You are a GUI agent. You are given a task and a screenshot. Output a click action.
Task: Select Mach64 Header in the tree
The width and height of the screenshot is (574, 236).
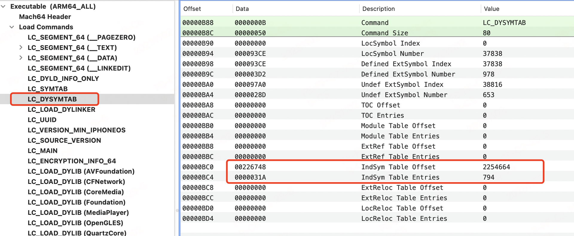coord(45,17)
